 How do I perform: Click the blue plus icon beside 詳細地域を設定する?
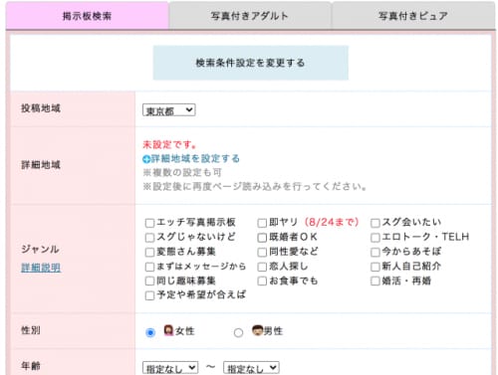146,159
